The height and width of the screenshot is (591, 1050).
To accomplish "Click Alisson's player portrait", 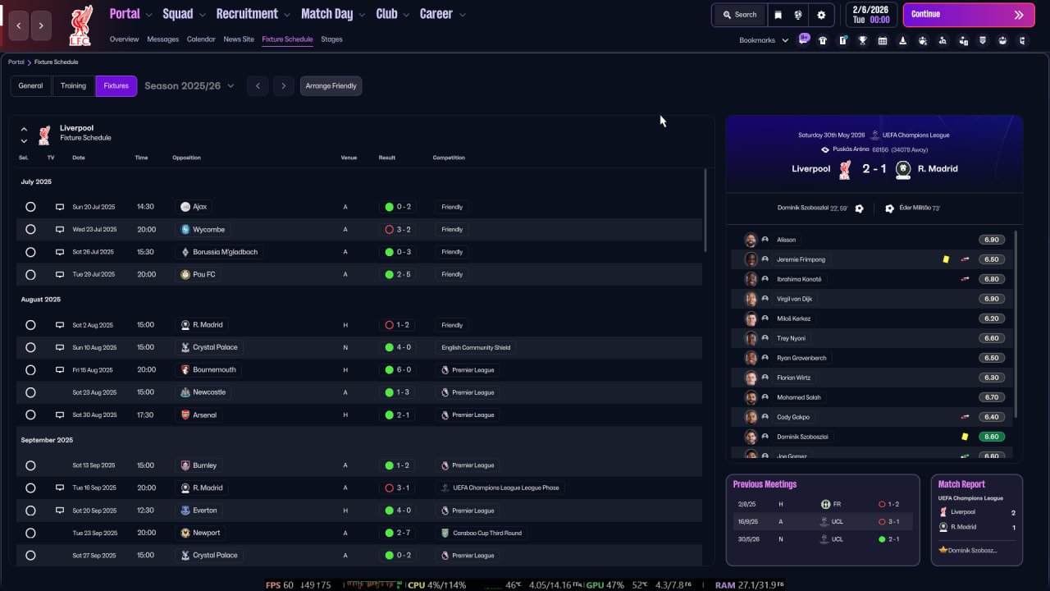I will pyautogui.click(x=751, y=240).
